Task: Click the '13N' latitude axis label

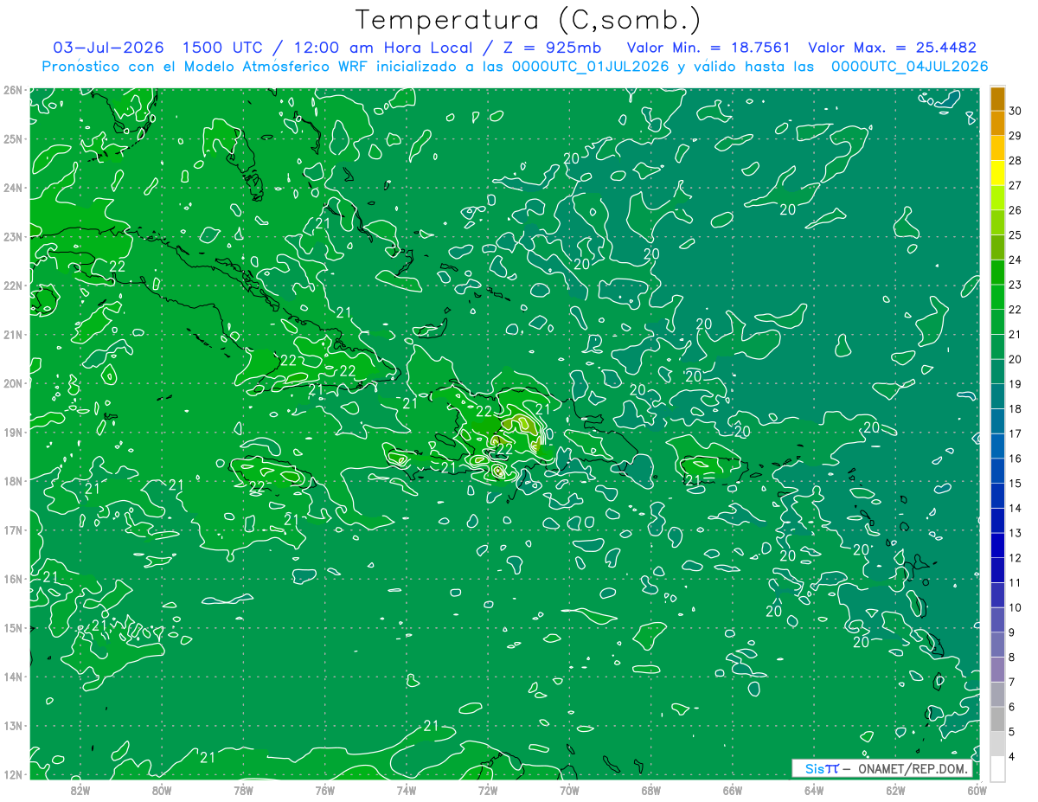Action: click(x=12, y=725)
